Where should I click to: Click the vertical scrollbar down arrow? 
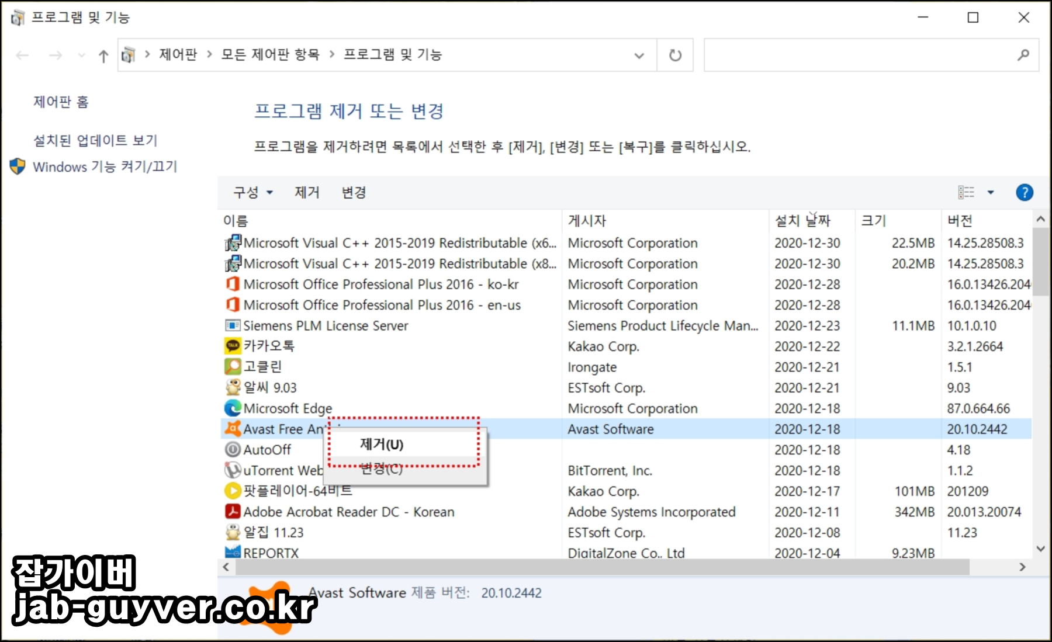point(1040,549)
